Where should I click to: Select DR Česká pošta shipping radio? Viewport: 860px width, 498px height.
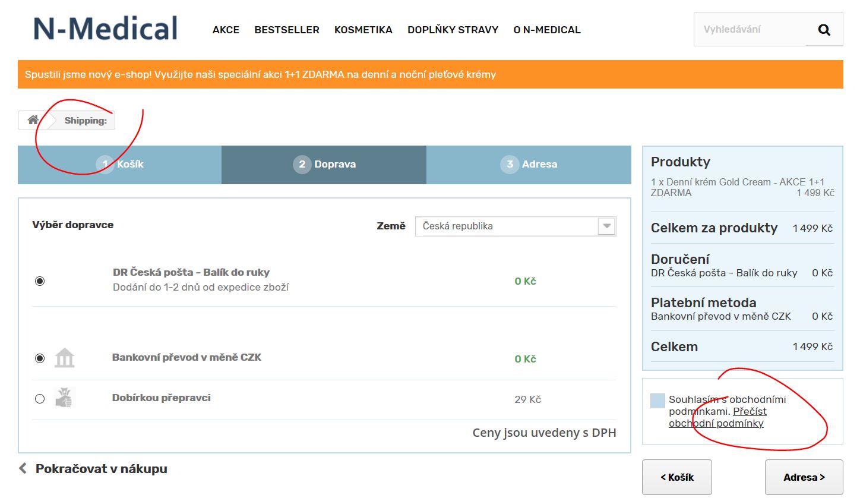(x=40, y=281)
